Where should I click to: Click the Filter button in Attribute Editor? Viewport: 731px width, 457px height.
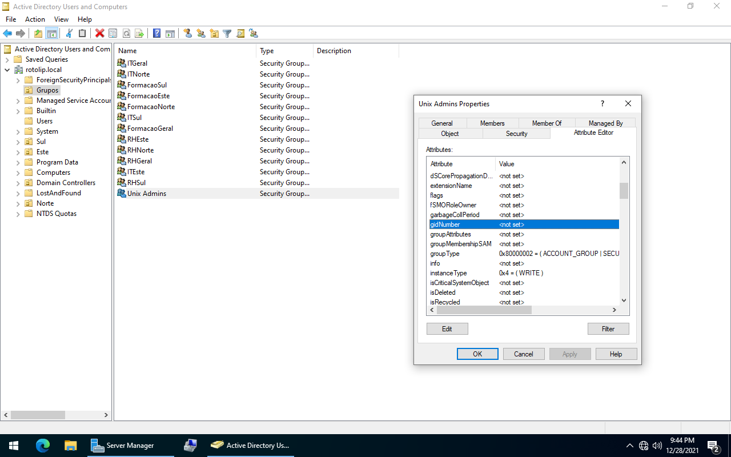(608, 328)
